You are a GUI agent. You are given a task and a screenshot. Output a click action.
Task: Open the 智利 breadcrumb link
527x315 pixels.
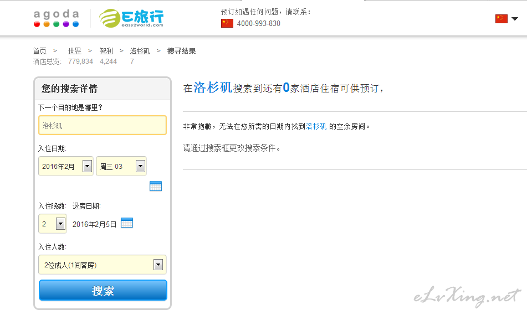pyautogui.click(x=106, y=51)
